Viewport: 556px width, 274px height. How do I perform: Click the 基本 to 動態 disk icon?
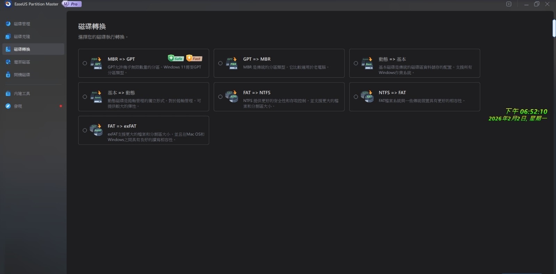click(96, 97)
